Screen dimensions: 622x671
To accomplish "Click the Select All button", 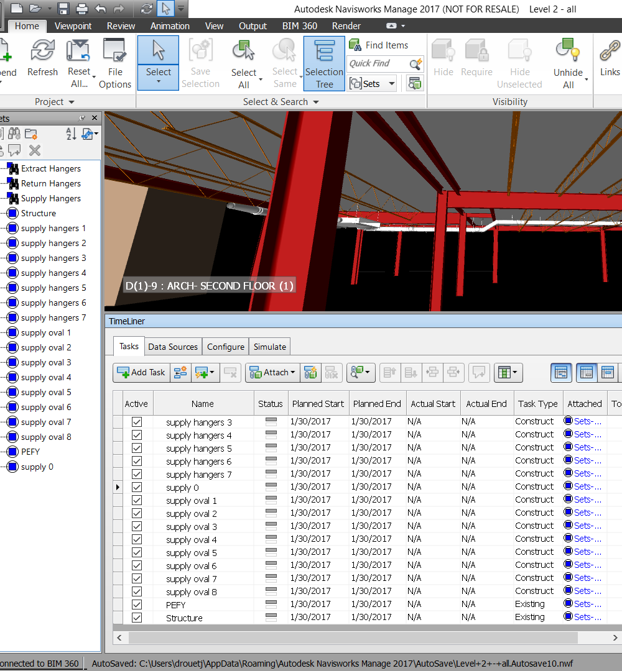I will (244, 62).
